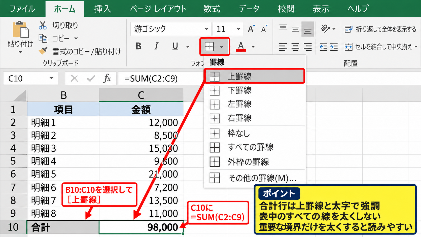Align text right in the cell
The height and width of the screenshot is (237, 421).
(308, 47)
